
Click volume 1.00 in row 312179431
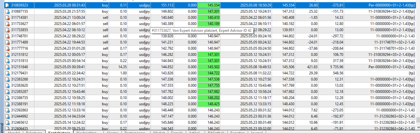point(123,73)
